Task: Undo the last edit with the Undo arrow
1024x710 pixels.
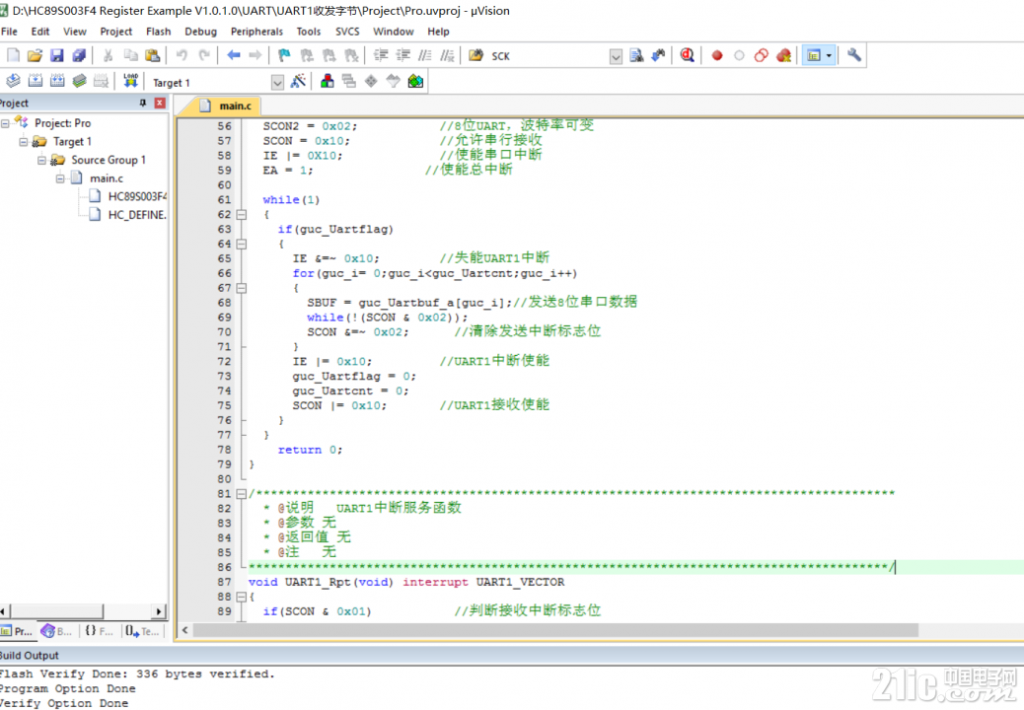Action: point(182,55)
